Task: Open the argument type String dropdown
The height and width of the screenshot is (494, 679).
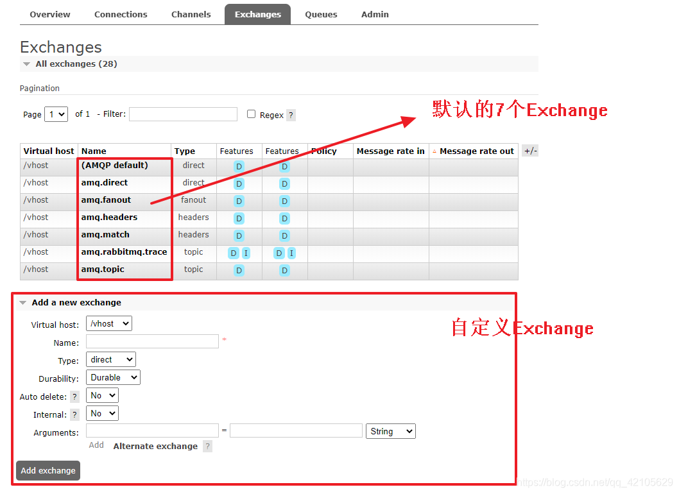Action: click(x=391, y=431)
